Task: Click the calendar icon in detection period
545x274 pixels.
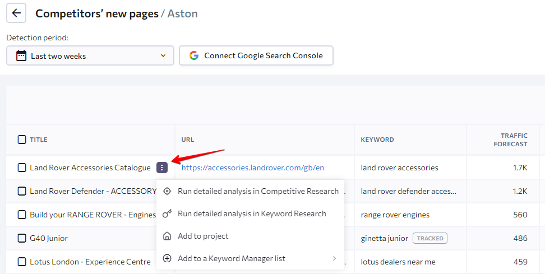Action: pos(21,55)
